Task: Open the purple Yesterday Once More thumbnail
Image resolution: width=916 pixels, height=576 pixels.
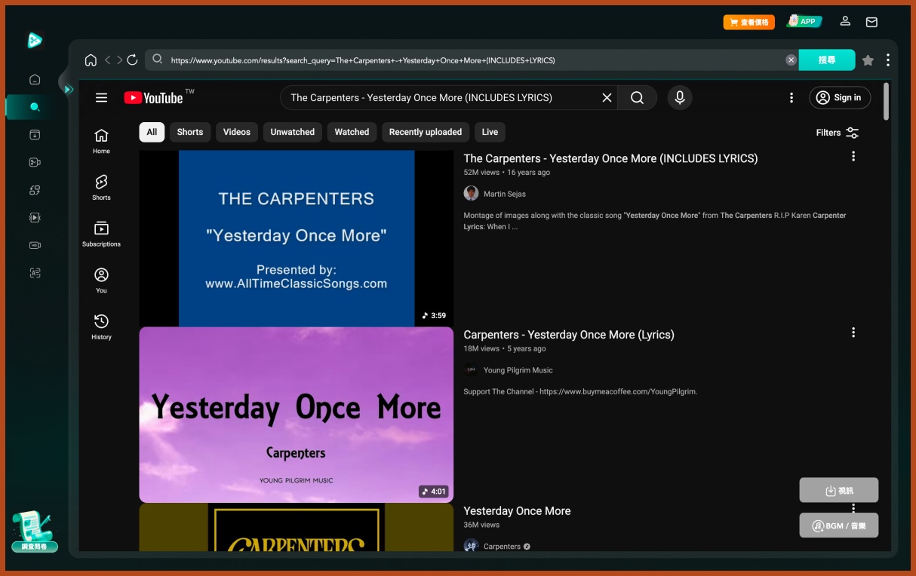Action: [x=296, y=414]
